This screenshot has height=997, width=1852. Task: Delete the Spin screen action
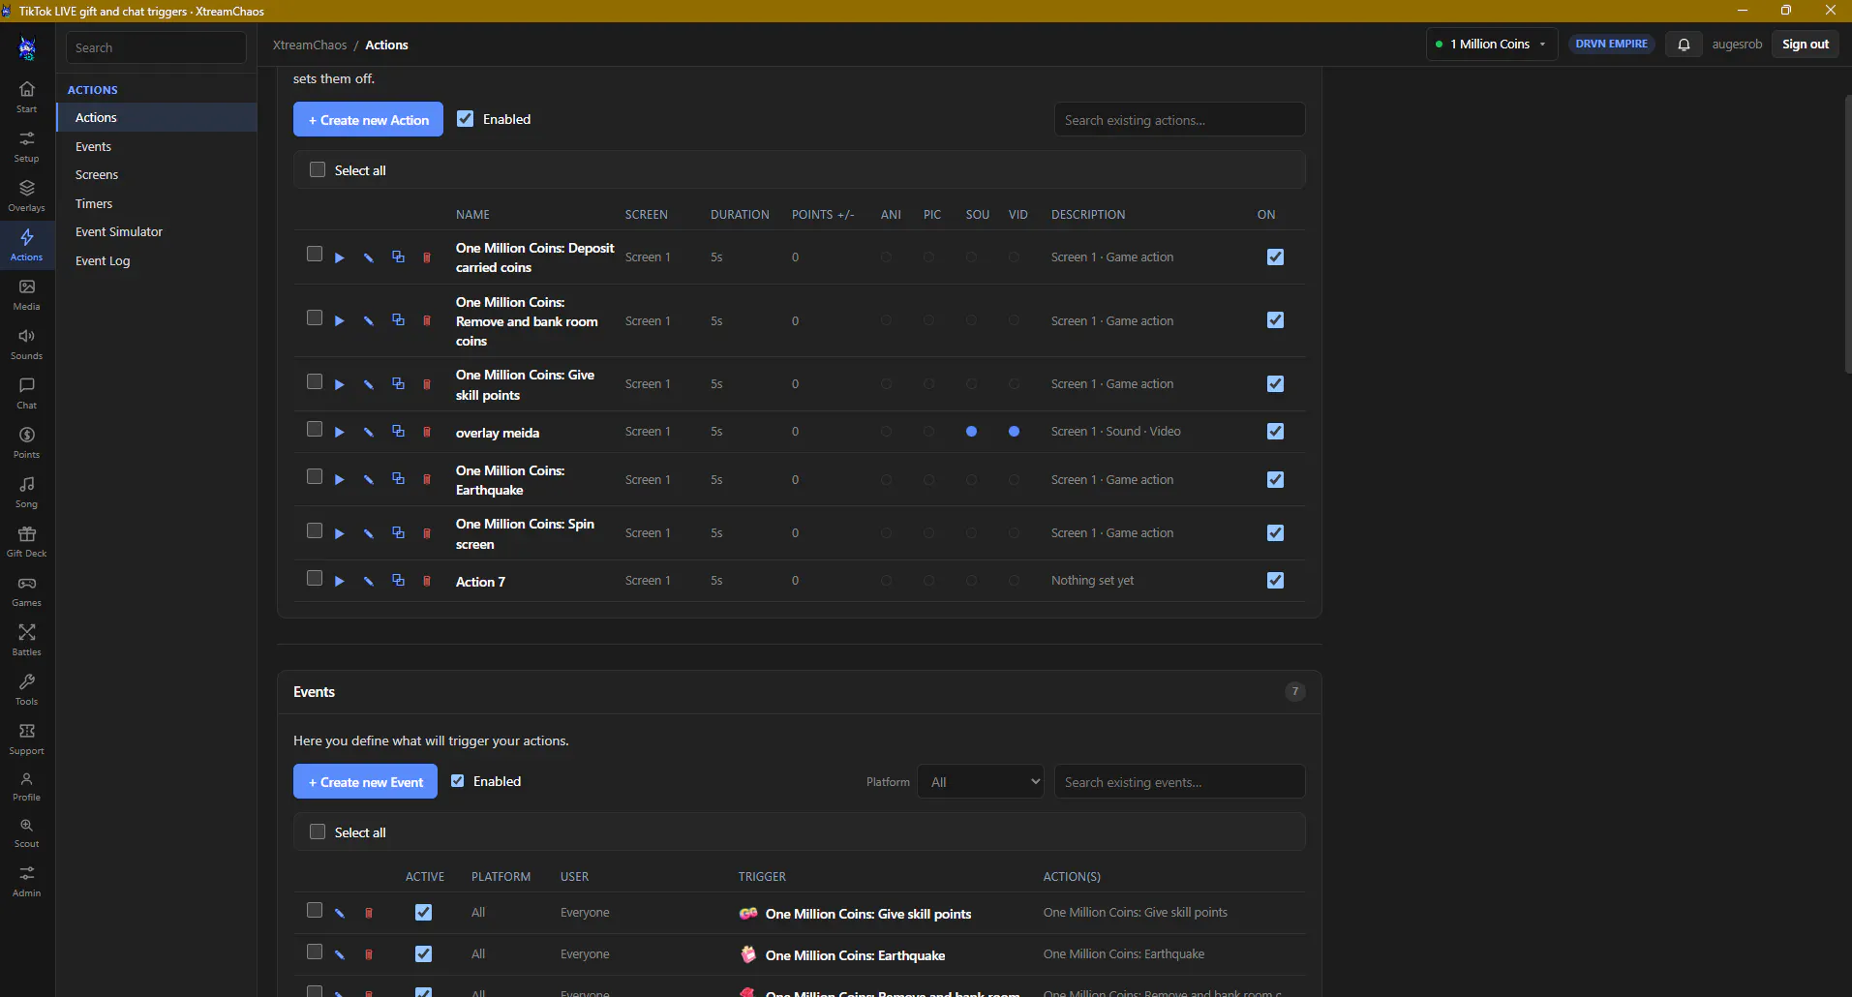(x=427, y=533)
